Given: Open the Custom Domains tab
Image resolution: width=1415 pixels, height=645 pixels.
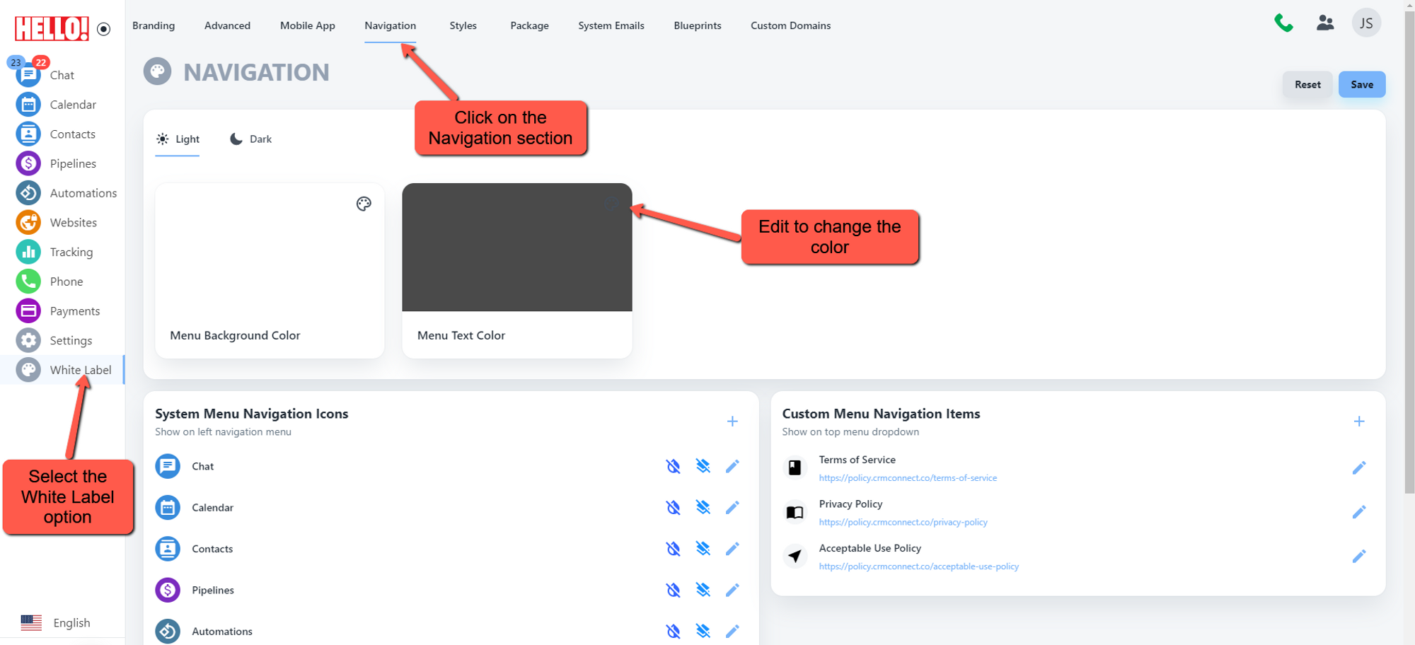Looking at the screenshot, I should 790,25.
